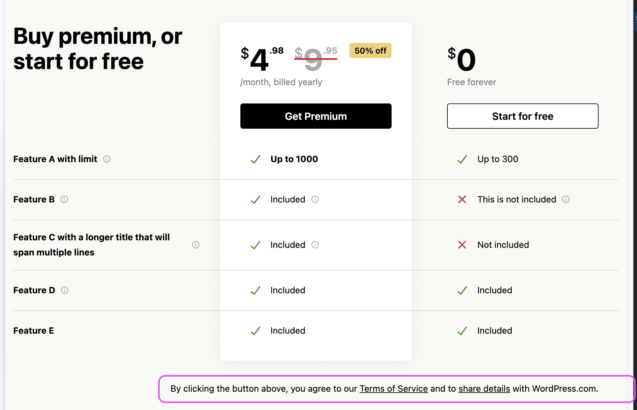Click the $4.98 premium price
The width and height of the screenshot is (637, 410).
261,59
